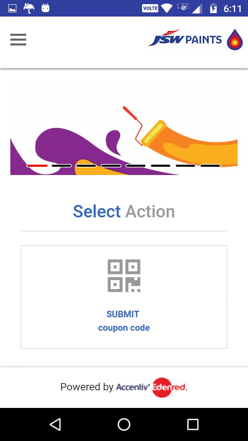The image size is (248, 441).
Task: Tap the Edenred logo in footer
Action: (x=169, y=387)
